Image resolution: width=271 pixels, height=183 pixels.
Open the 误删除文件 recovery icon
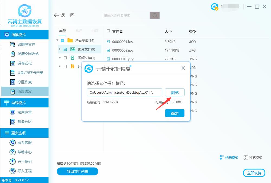coord(12,45)
